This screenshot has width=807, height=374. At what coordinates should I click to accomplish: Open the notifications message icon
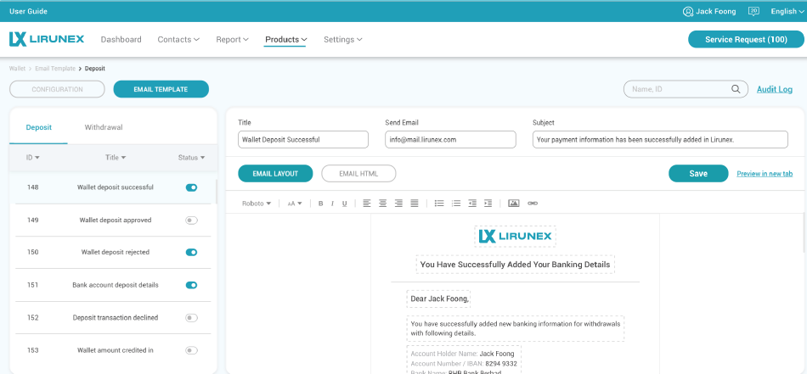tap(753, 11)
